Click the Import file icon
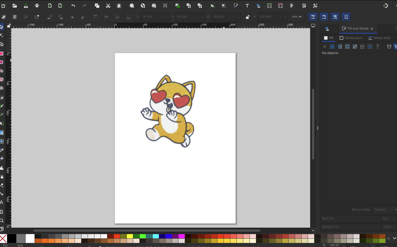 pos(50,6)
